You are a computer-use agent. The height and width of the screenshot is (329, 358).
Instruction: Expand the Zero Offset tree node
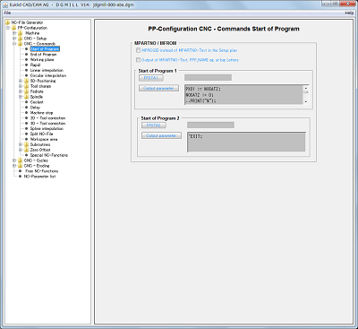pos(21,150)
